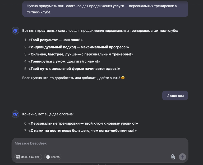Click slogan «Твой результат — наш план!»

pyautogui.click(x=56, y=40)
